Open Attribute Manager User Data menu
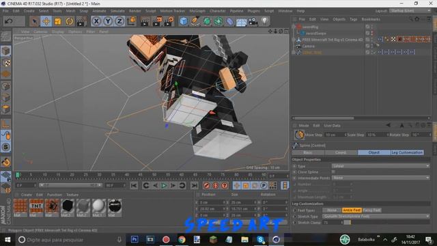Screen dimensions: 437x246 [x=332, y=126]
